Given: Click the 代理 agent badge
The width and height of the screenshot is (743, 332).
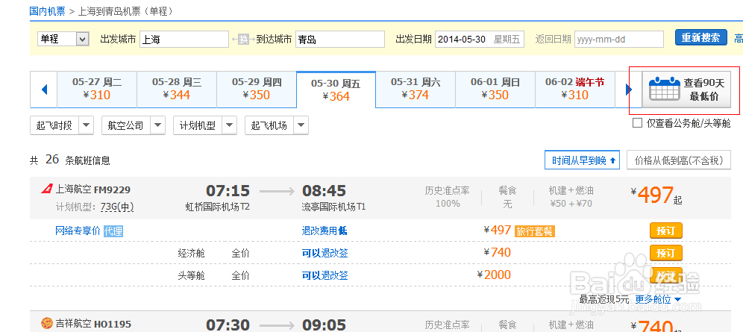Looking at the screenshot, I should [x=113, y=231].
